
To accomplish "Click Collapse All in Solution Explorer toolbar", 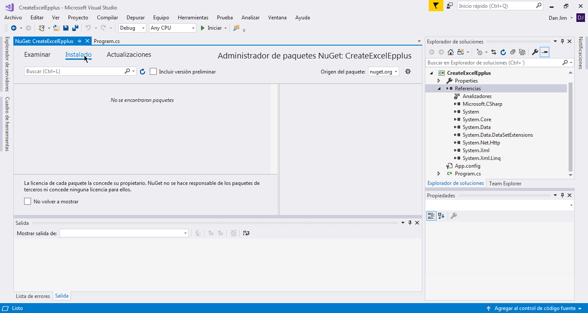I will [512, 52].
